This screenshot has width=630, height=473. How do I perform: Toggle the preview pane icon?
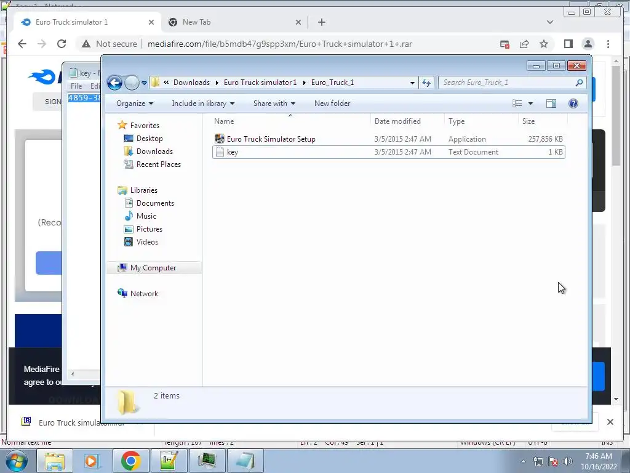(551, 103)
